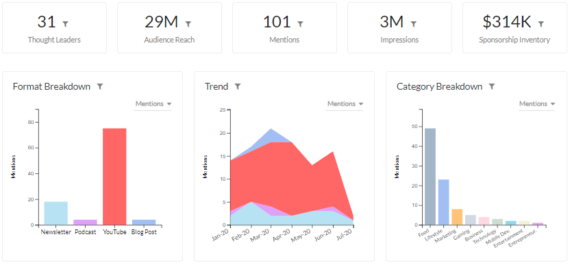
Task: Open filter icon beside 29M Audience Reach
Action: [188, 24]
